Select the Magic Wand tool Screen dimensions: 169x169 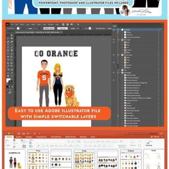click(8, 38)
